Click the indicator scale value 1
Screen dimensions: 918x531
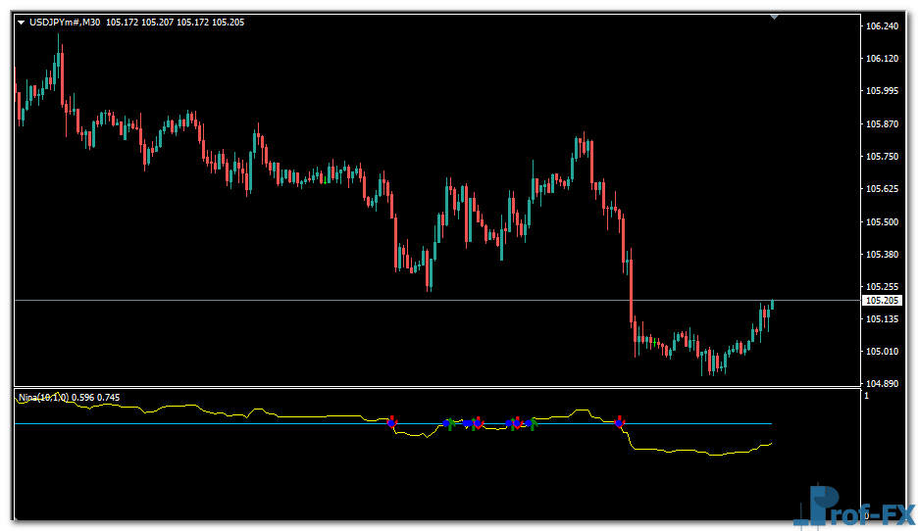pyautogui.click(x=865, y=396)
